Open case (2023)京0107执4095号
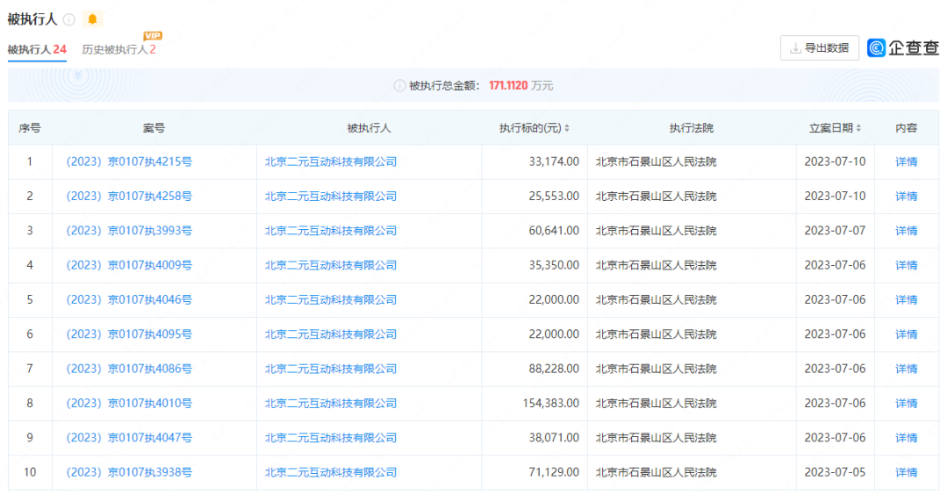This screenshot has height=495, width=948. (x=129, y=334)
